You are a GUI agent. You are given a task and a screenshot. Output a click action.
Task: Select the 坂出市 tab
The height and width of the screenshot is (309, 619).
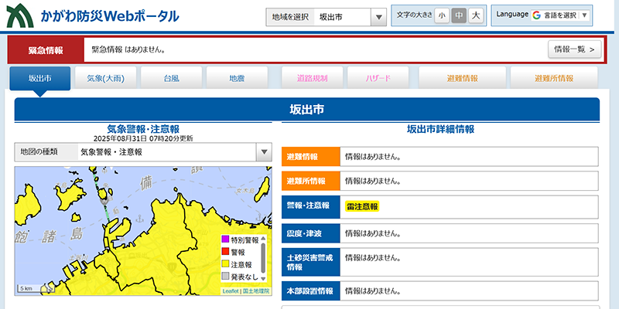tap(40, 79)
